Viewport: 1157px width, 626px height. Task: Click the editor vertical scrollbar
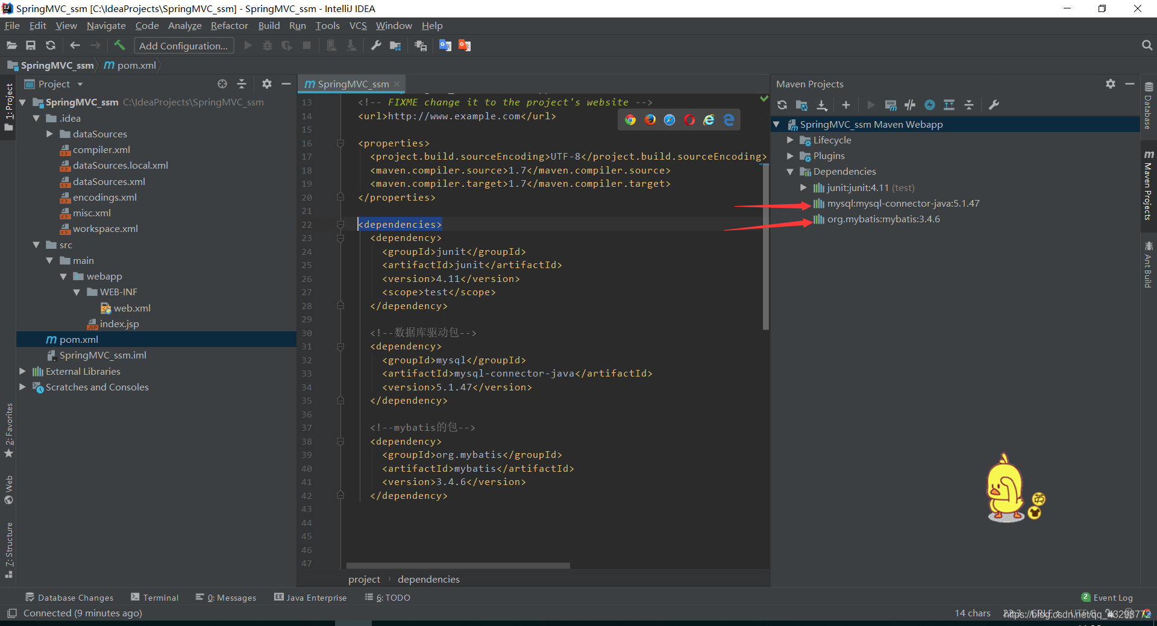(x=766, y=247)
